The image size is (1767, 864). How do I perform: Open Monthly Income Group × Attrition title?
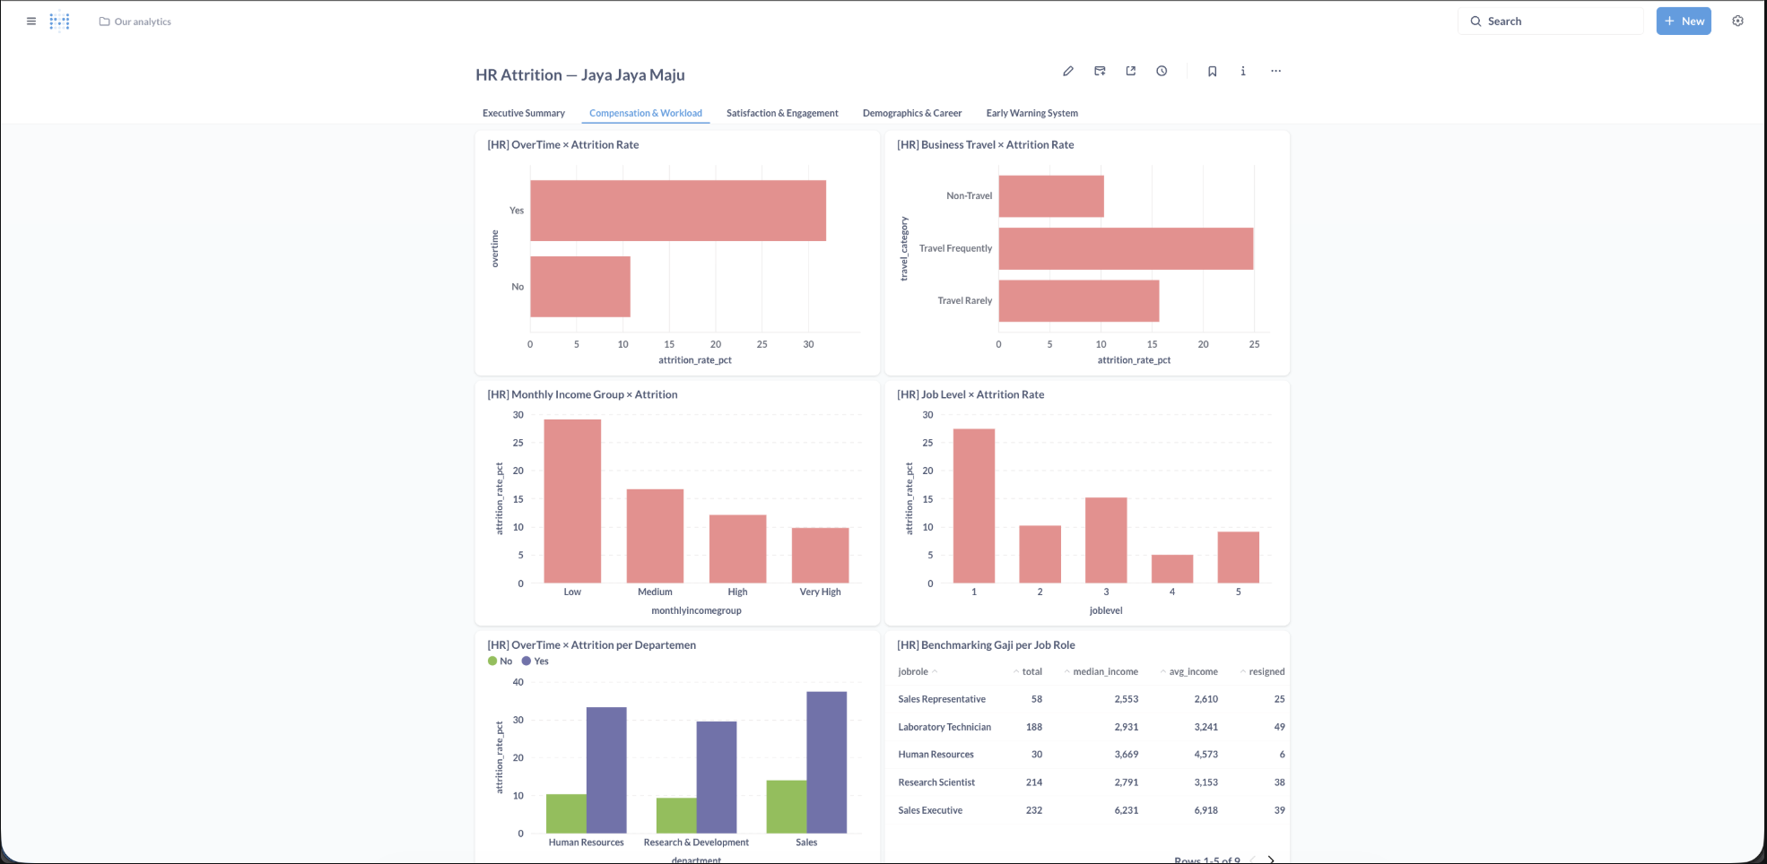[x=582, y=394]
